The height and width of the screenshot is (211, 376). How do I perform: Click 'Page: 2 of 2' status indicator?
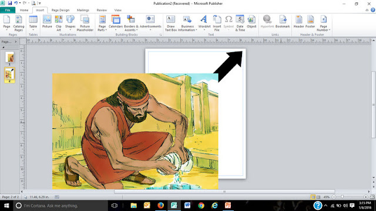pyautogui.click(x=11, y=197)
